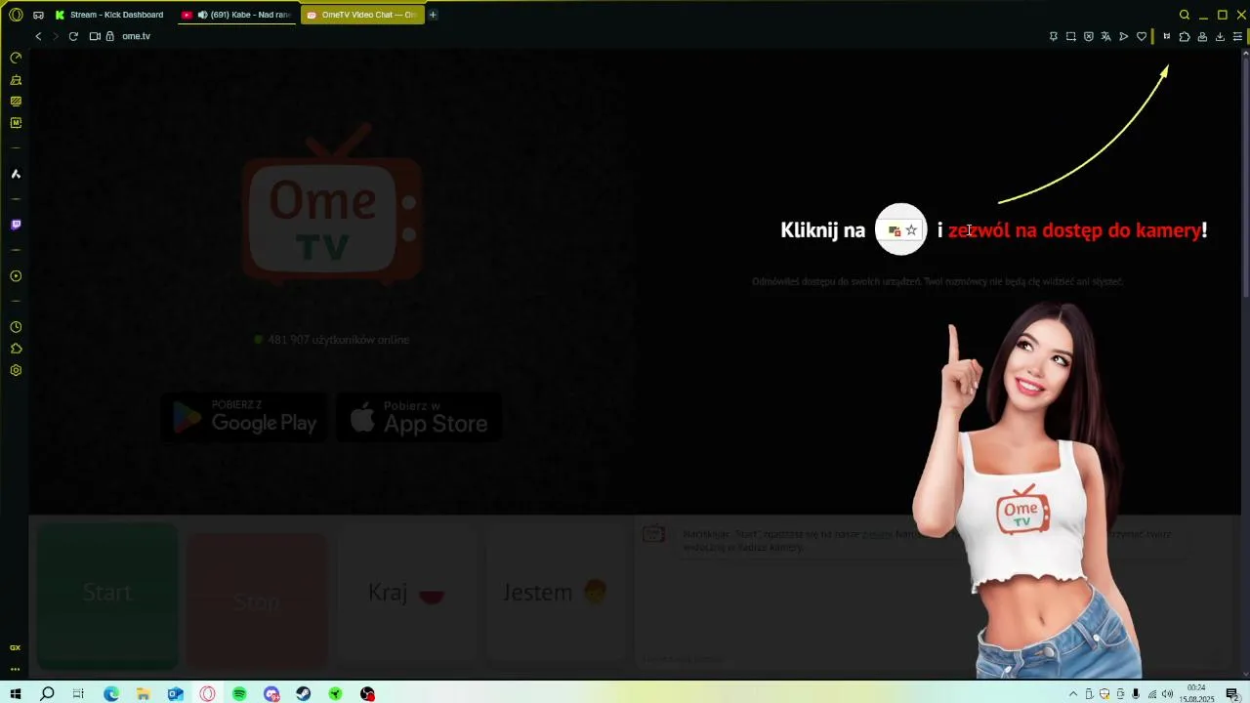This screenshot has width=1250, height=703.
Task: Click the OmeTV logo
Action: click(x=332, y=205)
